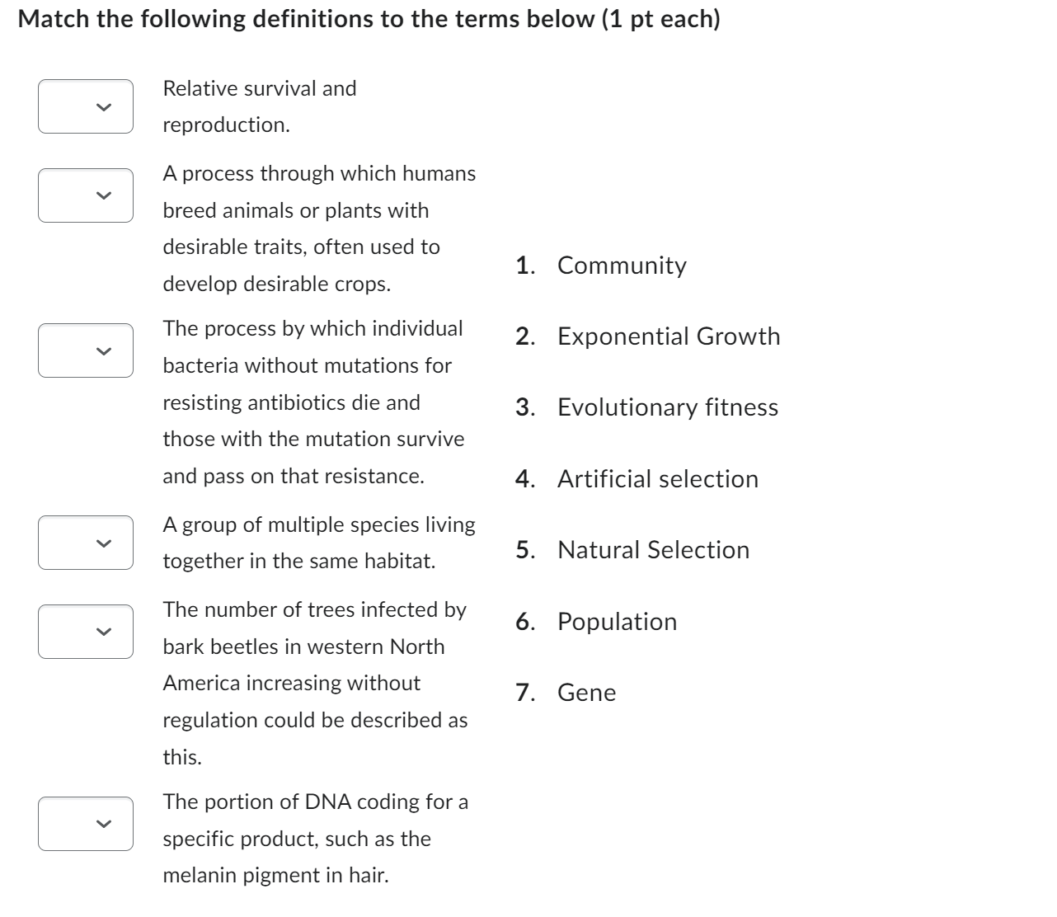
Task: Expand the dropdown for the DNA coding definition
Action: [87, 822]
